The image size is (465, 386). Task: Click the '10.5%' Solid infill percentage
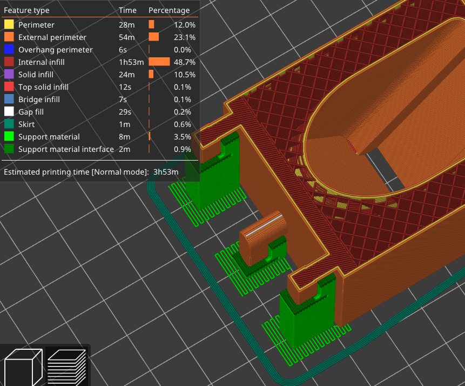tap(185, 75)
